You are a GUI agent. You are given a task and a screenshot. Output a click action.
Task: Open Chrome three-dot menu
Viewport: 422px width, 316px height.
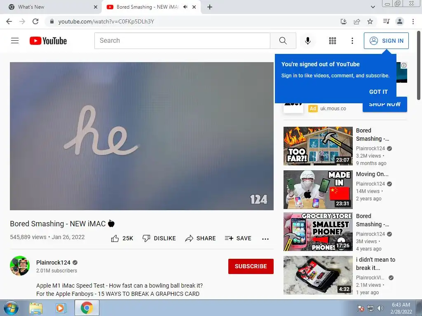click(413, 21)
